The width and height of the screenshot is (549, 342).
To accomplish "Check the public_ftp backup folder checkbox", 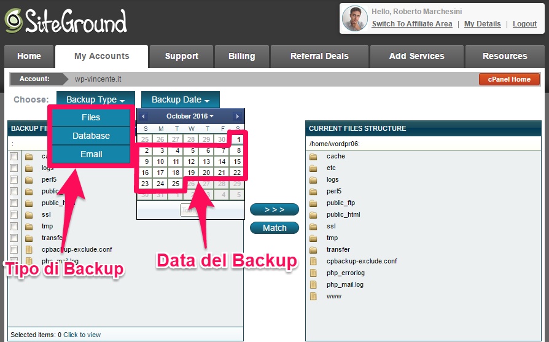I will pos(14,191).
